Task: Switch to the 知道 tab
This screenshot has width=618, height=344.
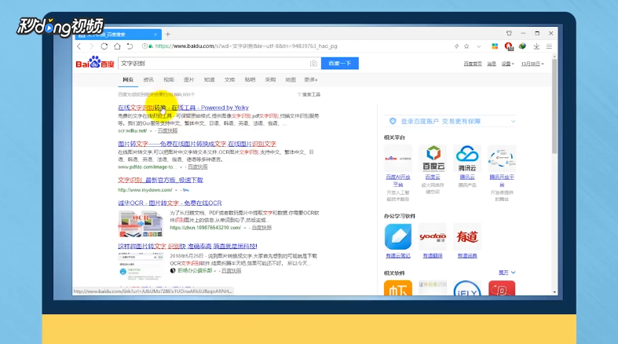Action: pos(210,79)
